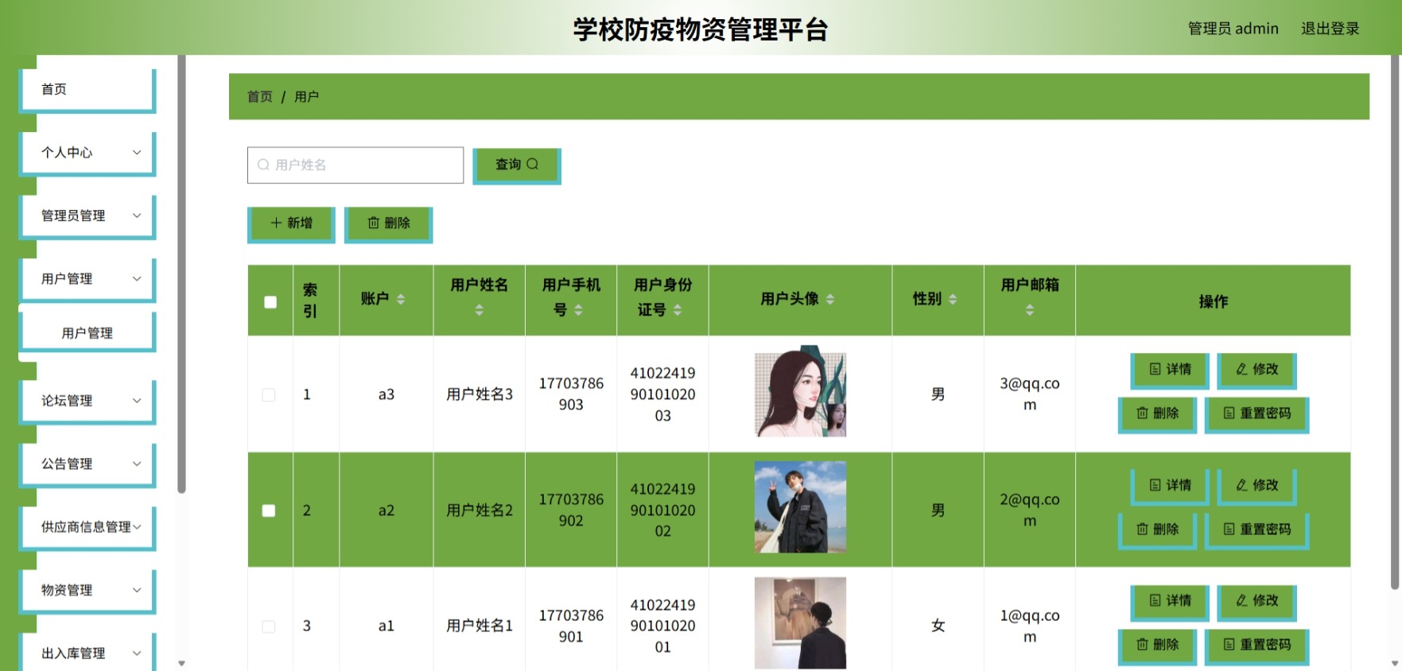Click 重置密码 for user a3
This screenshot has height=671, width=1402.
tap(1256, 414)
